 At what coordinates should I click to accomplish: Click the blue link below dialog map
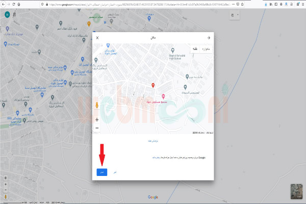146,139
